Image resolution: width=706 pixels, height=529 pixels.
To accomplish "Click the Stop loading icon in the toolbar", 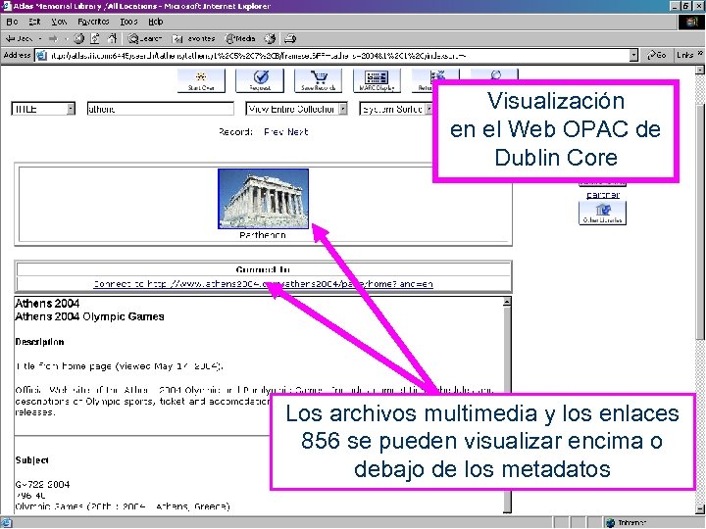I will tap(78, 38).
